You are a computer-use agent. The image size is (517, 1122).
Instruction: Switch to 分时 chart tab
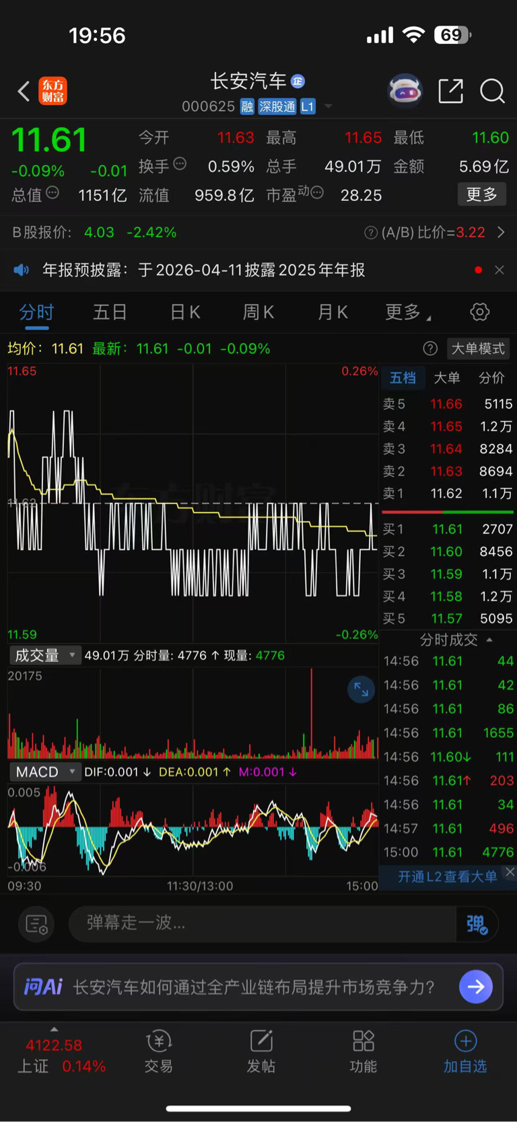36,312
